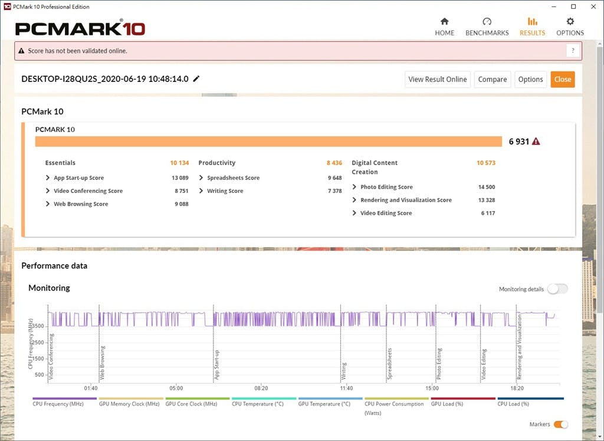Expand Video Editing Score chevron
Screen dimensions: 604x441
[354, 213]
